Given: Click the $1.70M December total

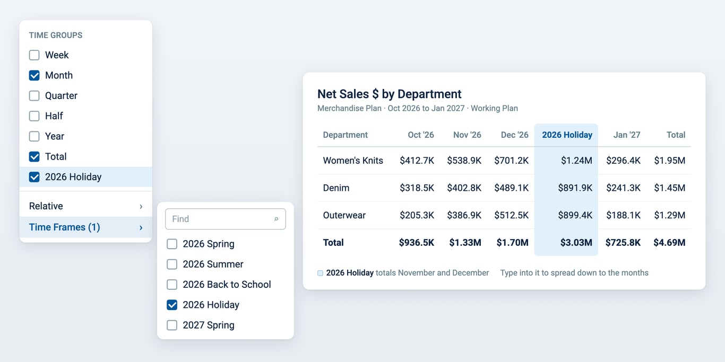Looking at the screenshot, I should pyautogui.click(x=512, y=243).
